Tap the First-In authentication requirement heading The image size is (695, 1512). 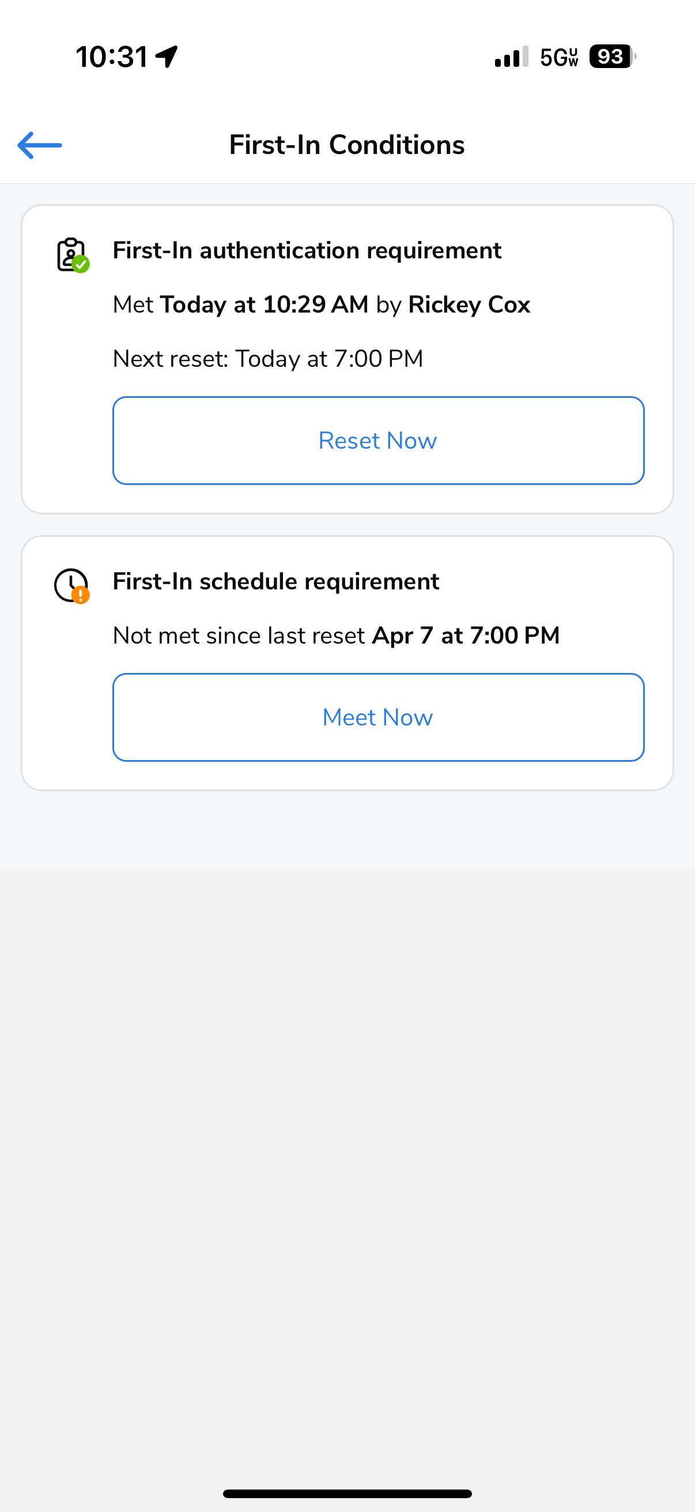307,251
